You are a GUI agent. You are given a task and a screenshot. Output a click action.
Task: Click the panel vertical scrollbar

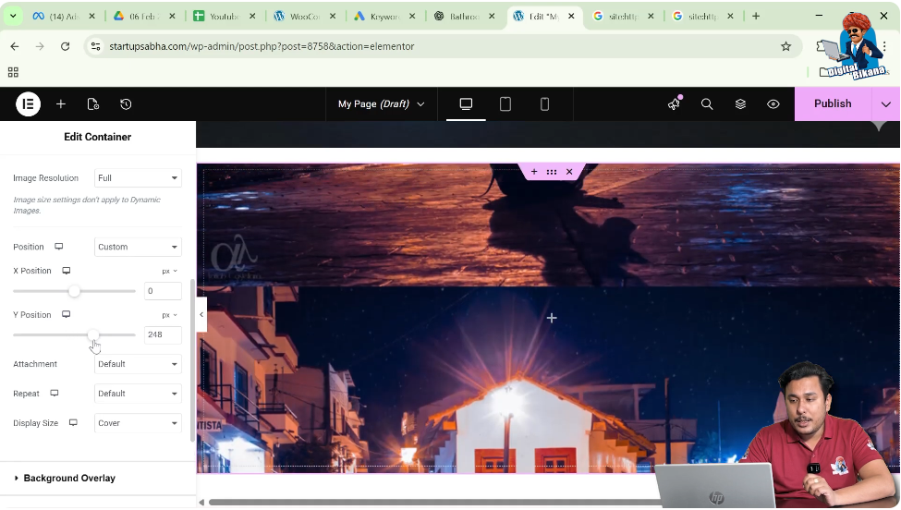coord(192,360)
